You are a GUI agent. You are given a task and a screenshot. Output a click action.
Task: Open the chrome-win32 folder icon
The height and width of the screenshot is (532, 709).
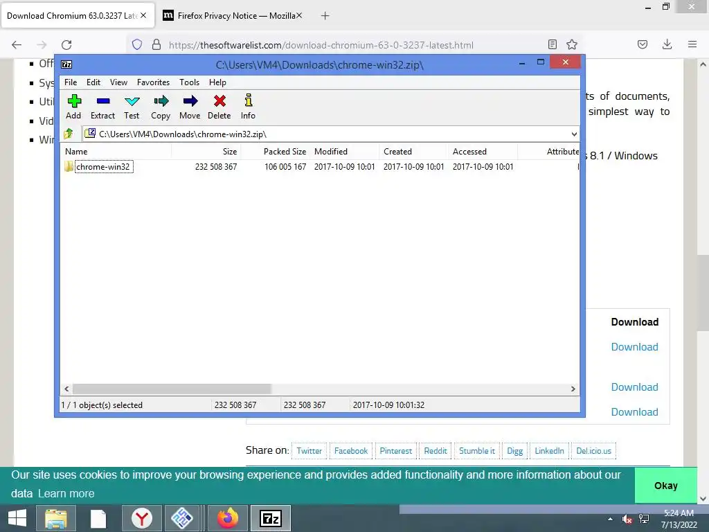(x=69, y=166)
